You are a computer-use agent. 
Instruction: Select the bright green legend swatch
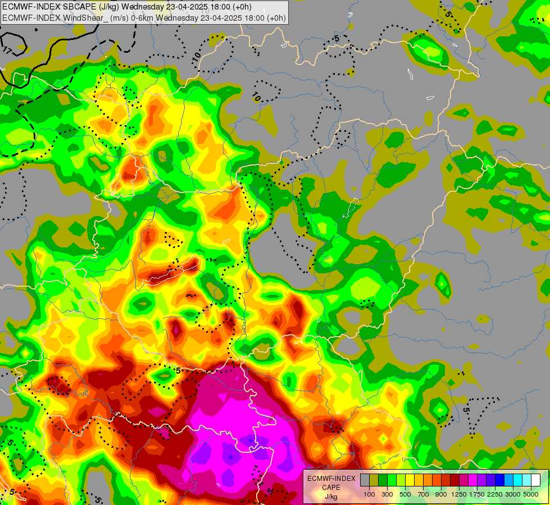(x=392, y=480)
